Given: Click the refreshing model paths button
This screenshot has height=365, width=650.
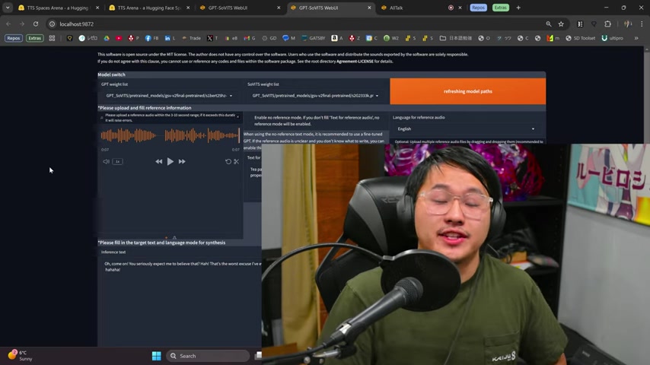Looking at the screenshot, I should coord(467,91).
